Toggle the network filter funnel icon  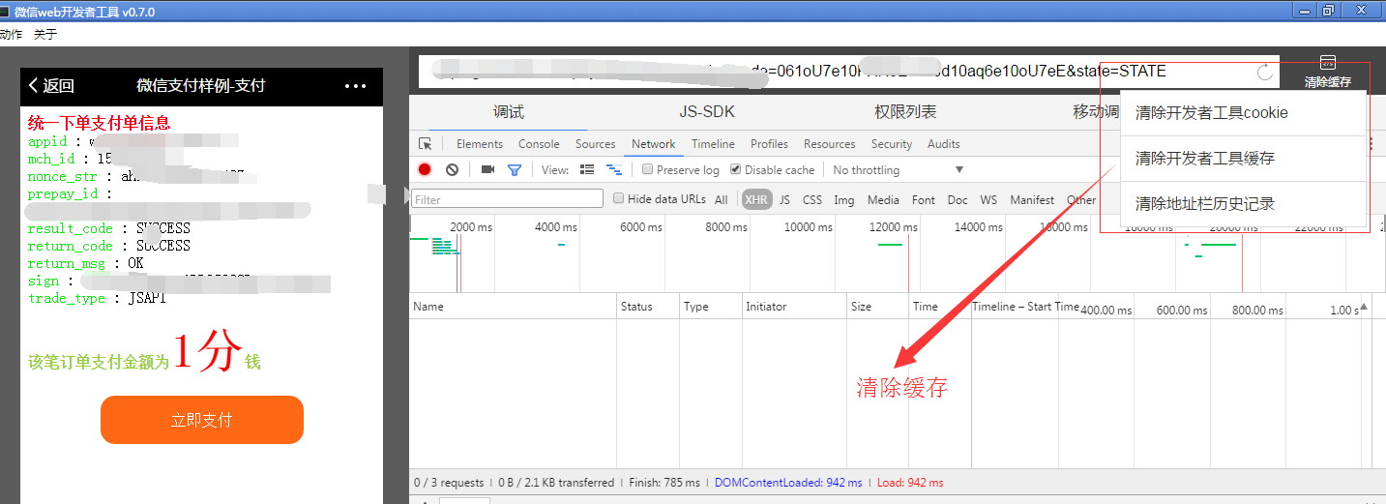(515, 169)
